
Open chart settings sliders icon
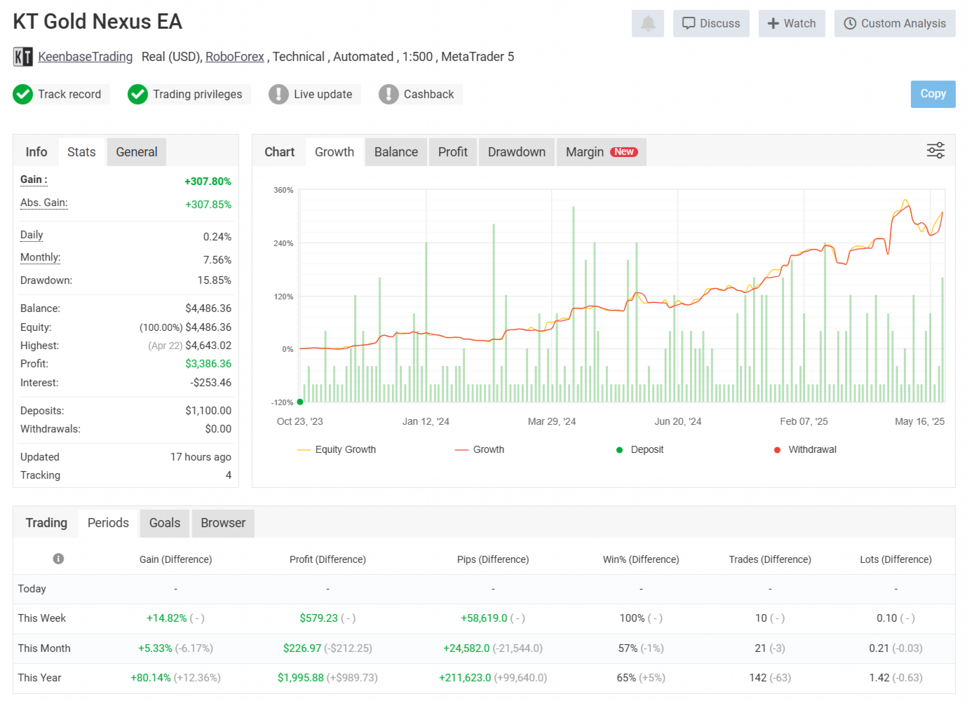pyautogui.click(x=935, y=151)
